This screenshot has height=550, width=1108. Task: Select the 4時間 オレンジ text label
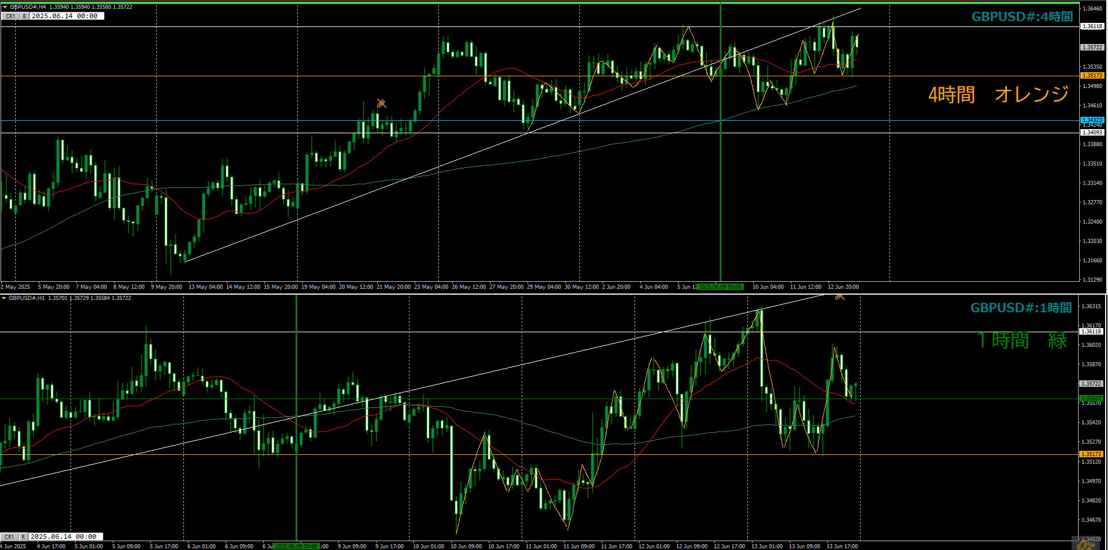pyautogui.click(x=998, y=94)
